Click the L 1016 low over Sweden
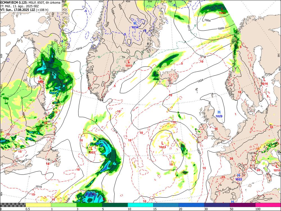Image resolution: width=281 pixels, height=211 pixels. [x=264, y=82]
